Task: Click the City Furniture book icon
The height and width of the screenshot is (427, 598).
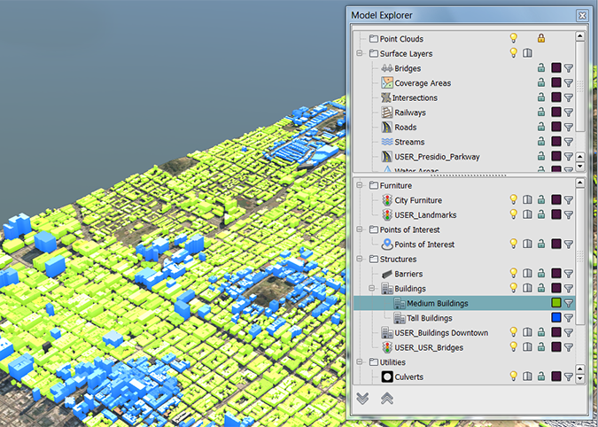Action: tap(527, 200)
